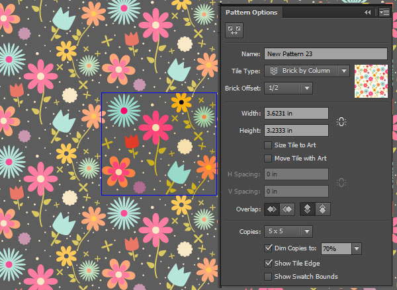Image resolution: width=397 pixels, height=290 pixels.
Task: Click the pattern Name text field
Action: click(x=325, y=54)
